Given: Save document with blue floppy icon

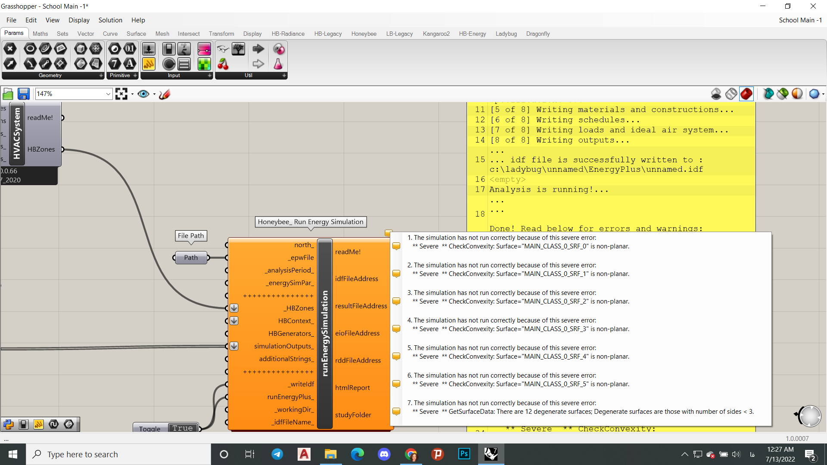Looking at the screenshot, I should click(23, 94).
